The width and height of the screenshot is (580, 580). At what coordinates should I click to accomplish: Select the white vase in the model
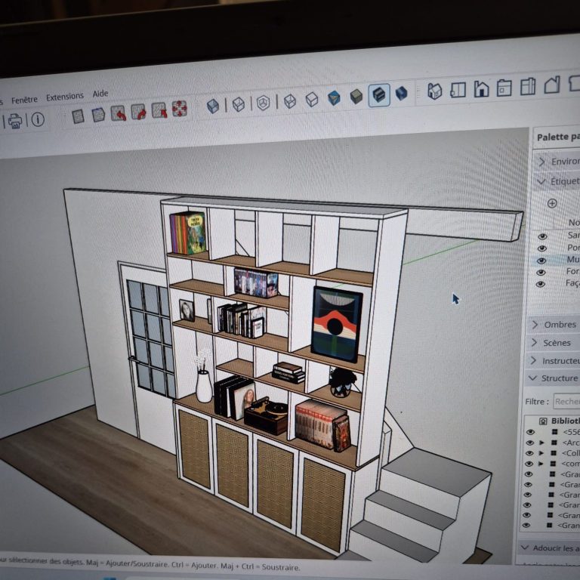coord(204,386)
